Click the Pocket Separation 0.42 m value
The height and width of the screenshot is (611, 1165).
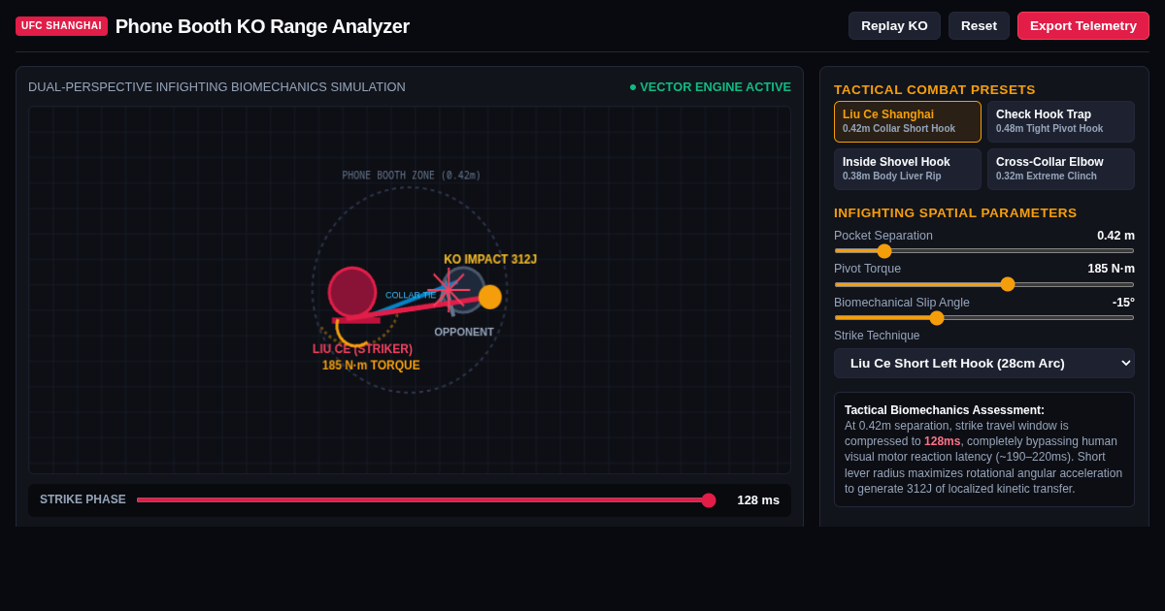click(1115, 236)
